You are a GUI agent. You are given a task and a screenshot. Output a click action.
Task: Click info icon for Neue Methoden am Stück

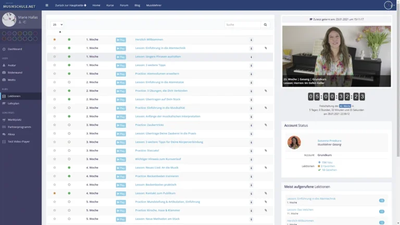coord(251,219)
